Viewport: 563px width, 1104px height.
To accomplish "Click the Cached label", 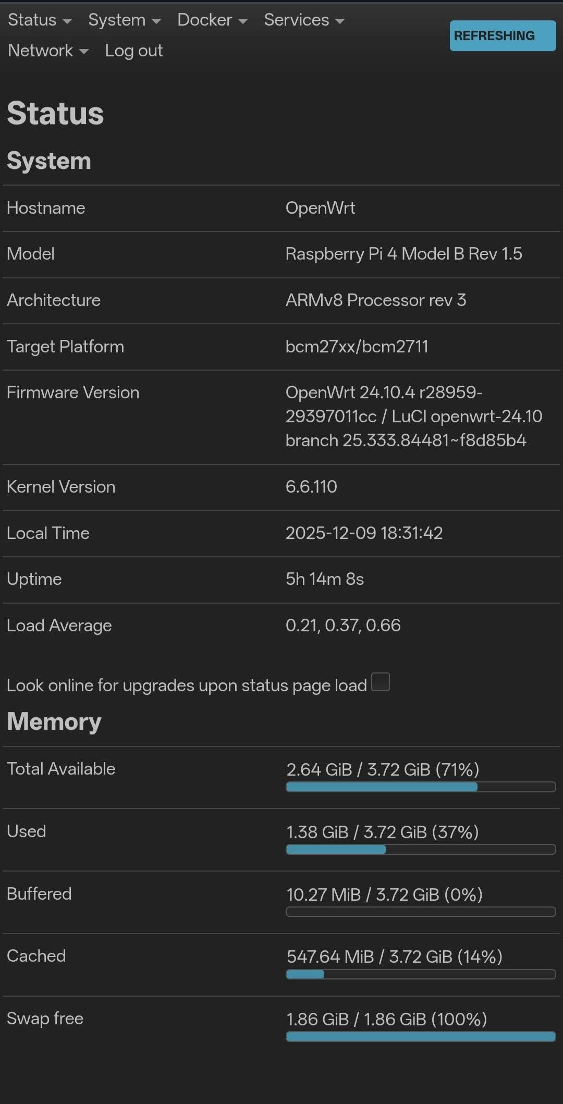I will (36, 956).
